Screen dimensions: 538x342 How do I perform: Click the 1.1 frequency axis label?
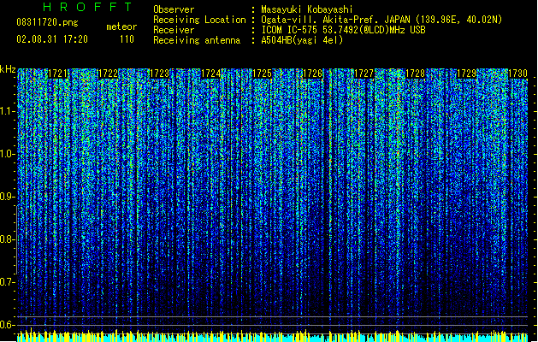tap(8, 111)
